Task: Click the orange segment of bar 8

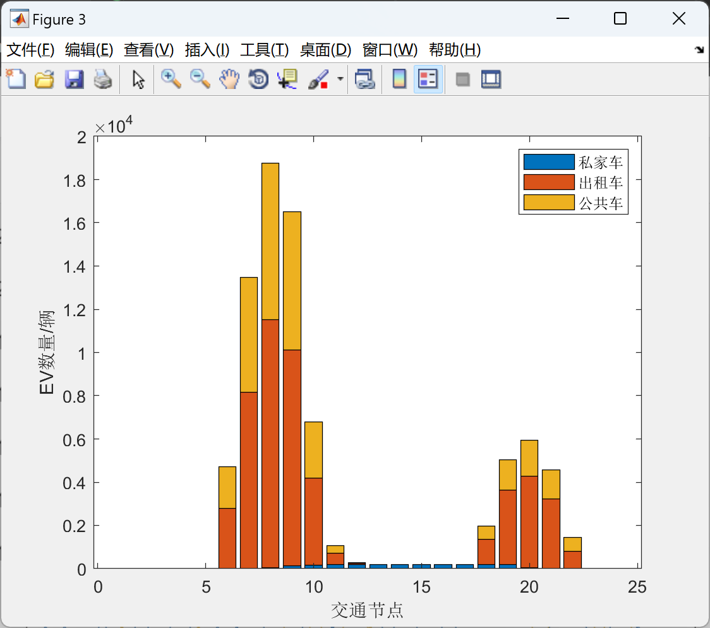Action: [270, 444]
